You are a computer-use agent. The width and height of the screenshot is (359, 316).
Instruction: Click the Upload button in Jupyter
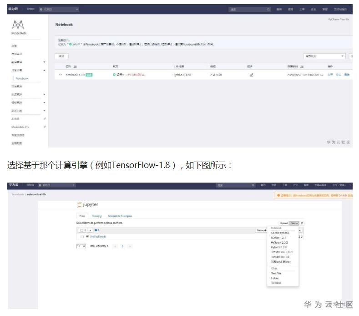pyautogui.click(x=283, y=223)
